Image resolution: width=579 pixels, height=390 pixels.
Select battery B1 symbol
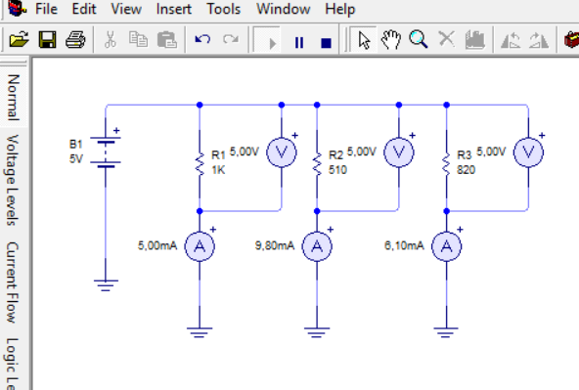pyautogui.click(x=106, y=152)
